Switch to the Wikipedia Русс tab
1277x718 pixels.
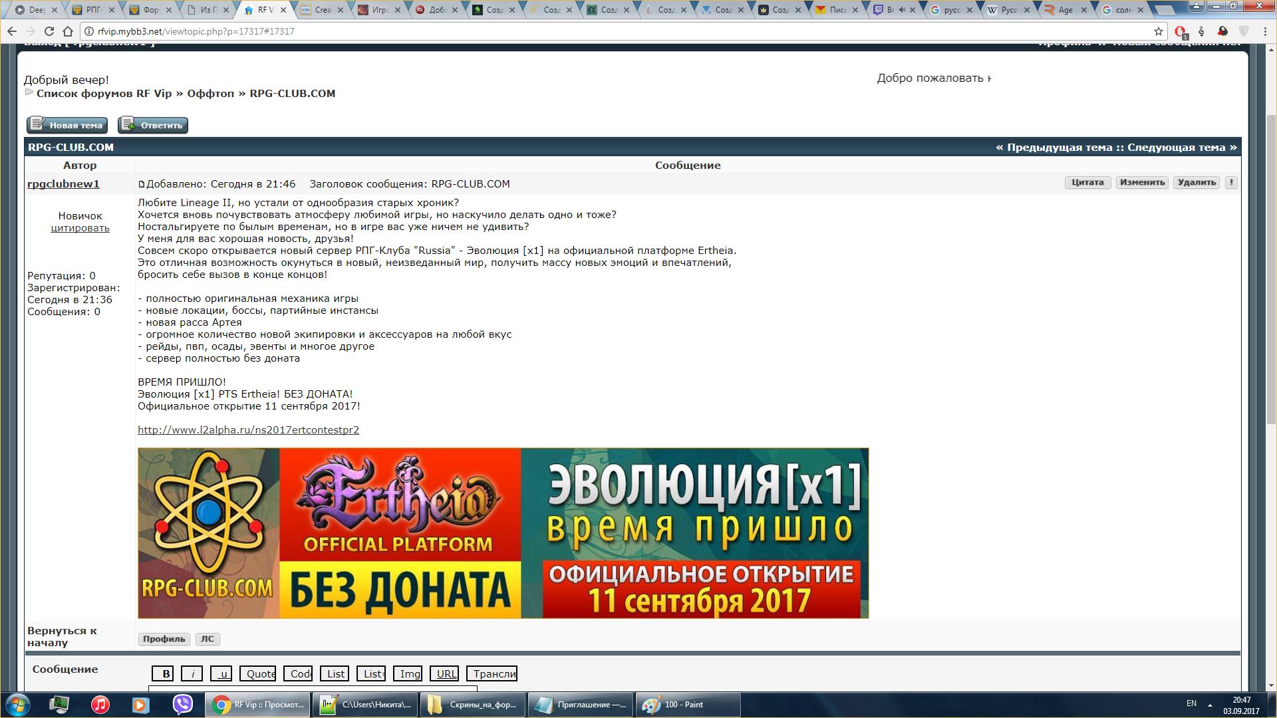1010,10
